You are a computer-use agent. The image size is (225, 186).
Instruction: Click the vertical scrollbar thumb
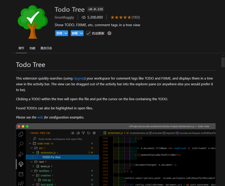(223, 62)
